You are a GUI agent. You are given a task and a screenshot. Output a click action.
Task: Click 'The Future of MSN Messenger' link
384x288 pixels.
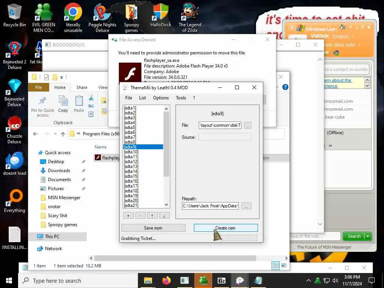click(324, 247)
